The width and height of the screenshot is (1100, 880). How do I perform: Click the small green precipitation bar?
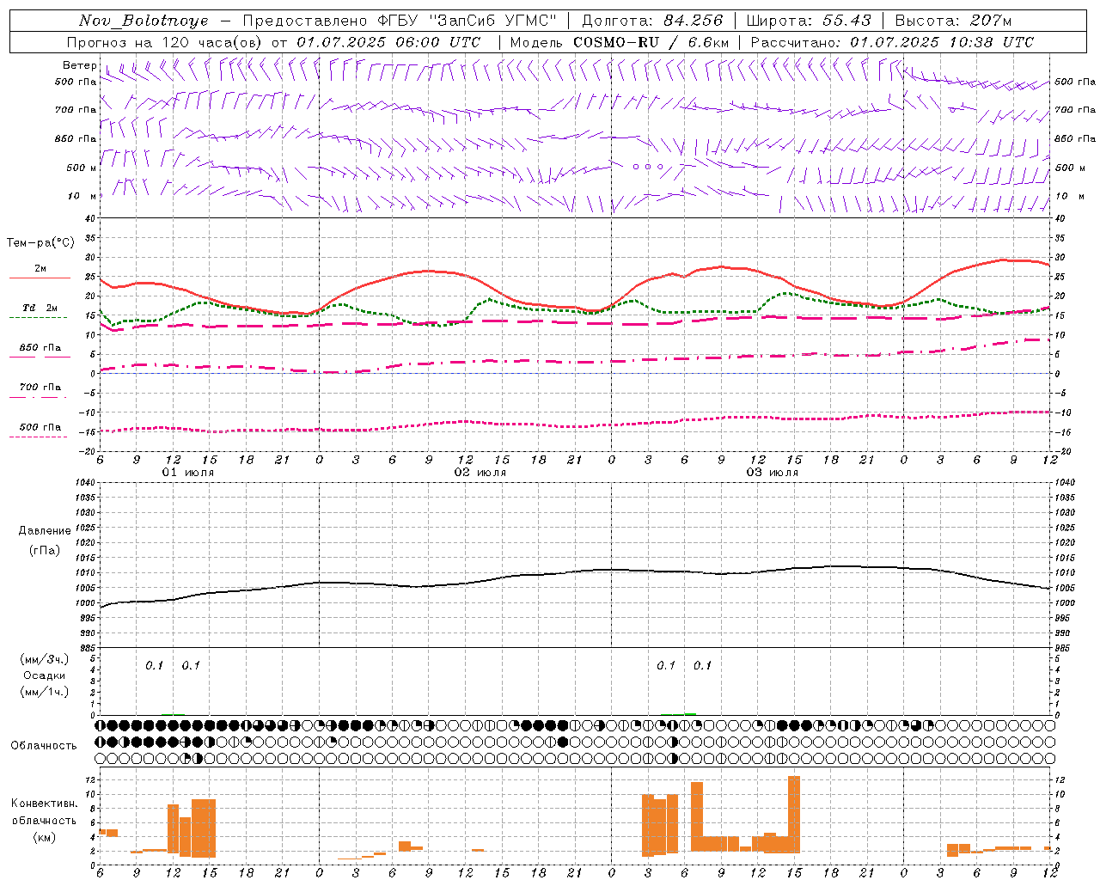(690, 713)
